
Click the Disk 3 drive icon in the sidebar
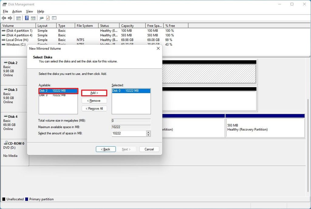tap(5, 90)
